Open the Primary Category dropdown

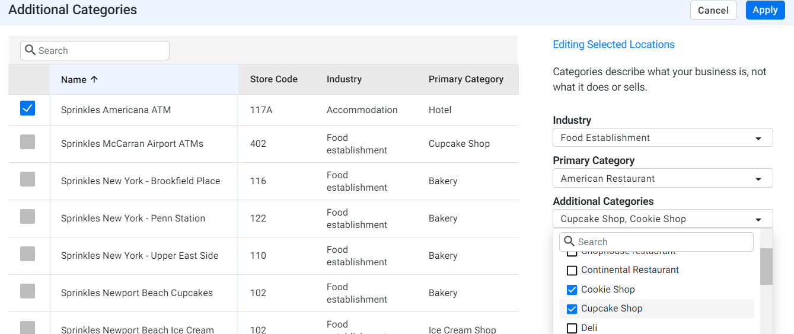pyautogui.click(x=662, y=178)
